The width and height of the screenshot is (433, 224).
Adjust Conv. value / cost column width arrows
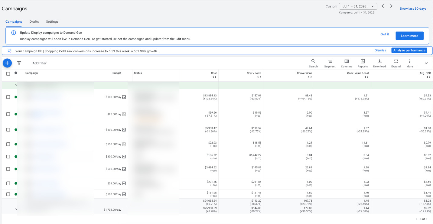click(366, 77)
